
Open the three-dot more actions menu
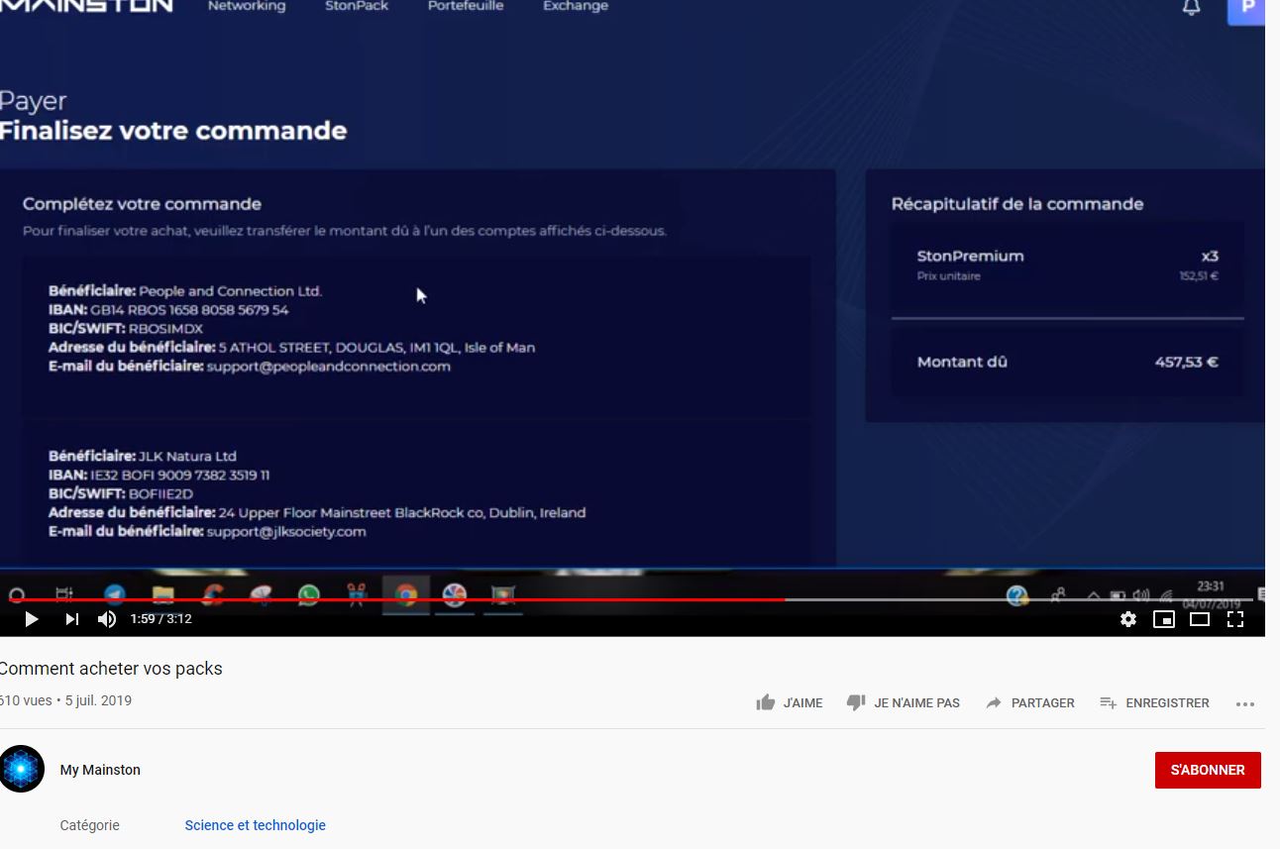[x=1245, y=703]
